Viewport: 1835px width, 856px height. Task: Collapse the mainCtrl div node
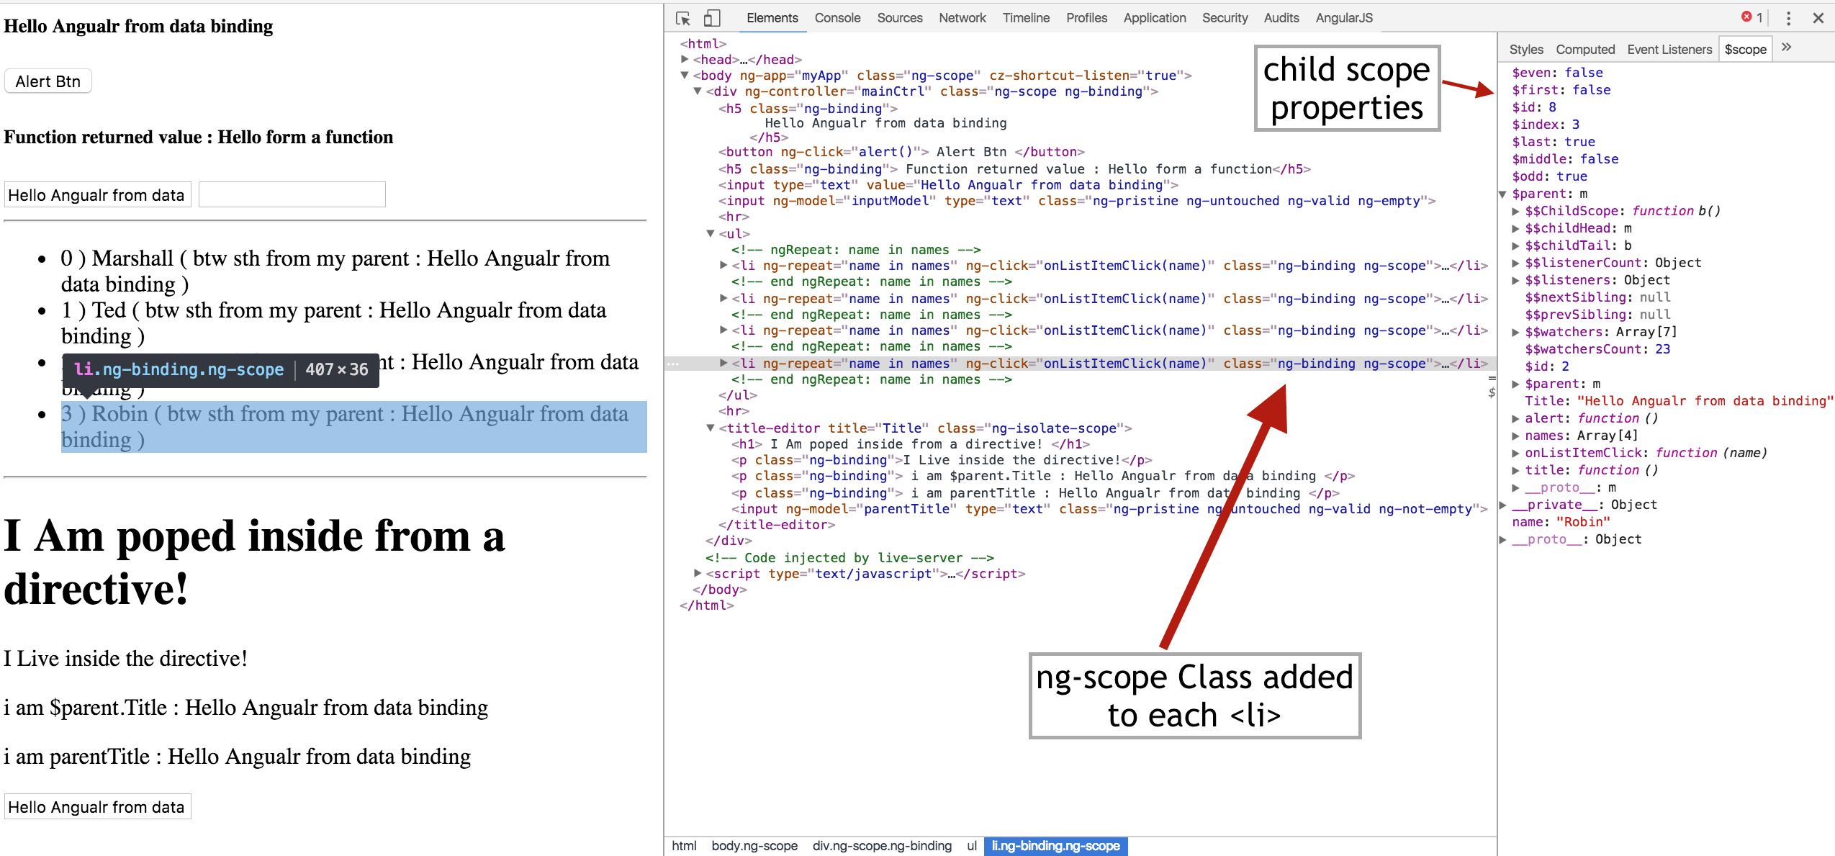[x=698, y=91]
